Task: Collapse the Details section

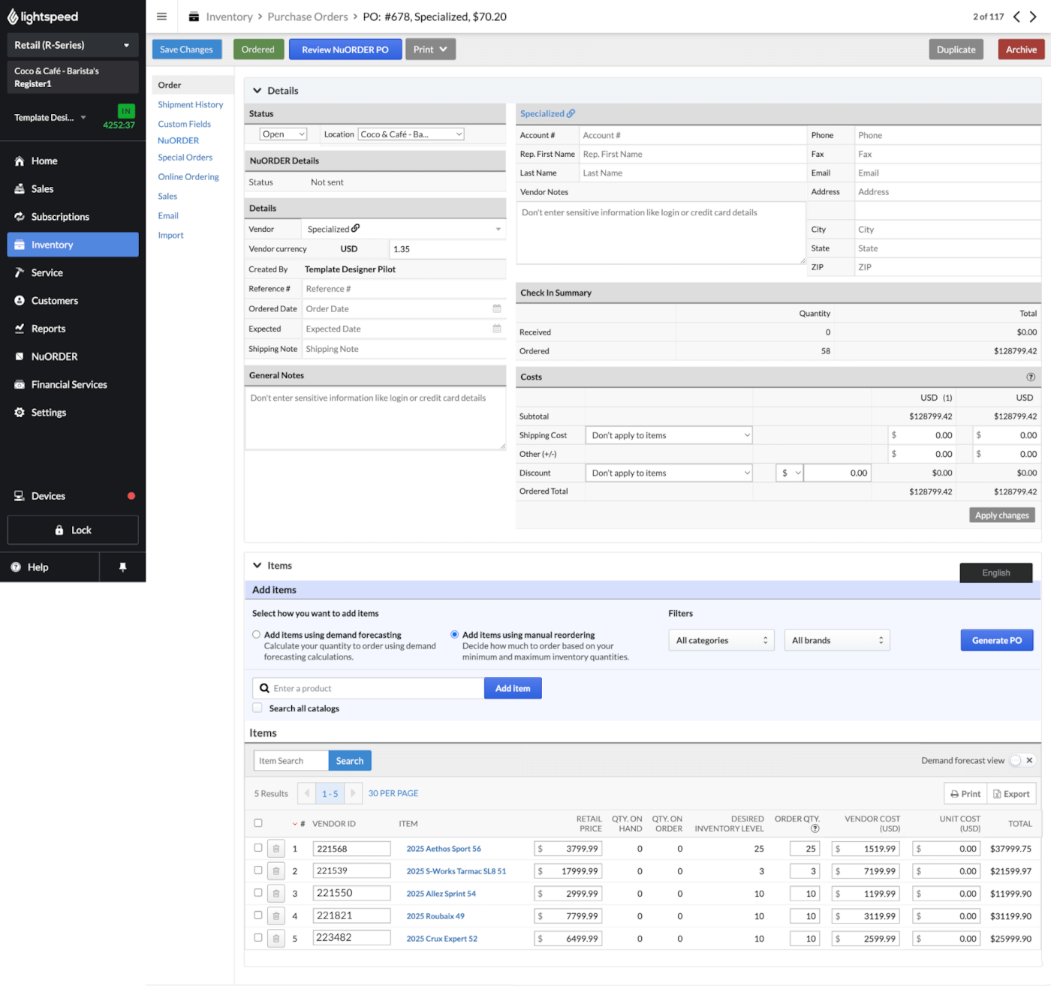Action: pyautogui.click(x=257, y=91)
